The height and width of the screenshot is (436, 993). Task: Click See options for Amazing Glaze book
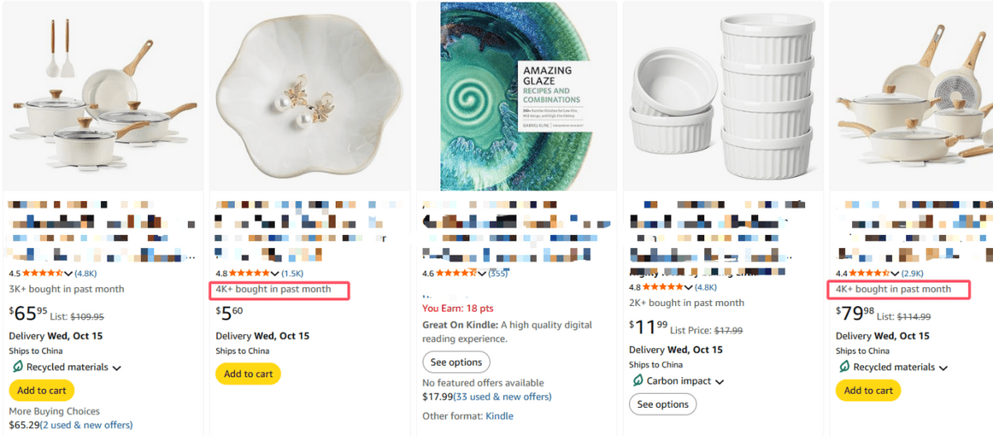click(456, 362)
